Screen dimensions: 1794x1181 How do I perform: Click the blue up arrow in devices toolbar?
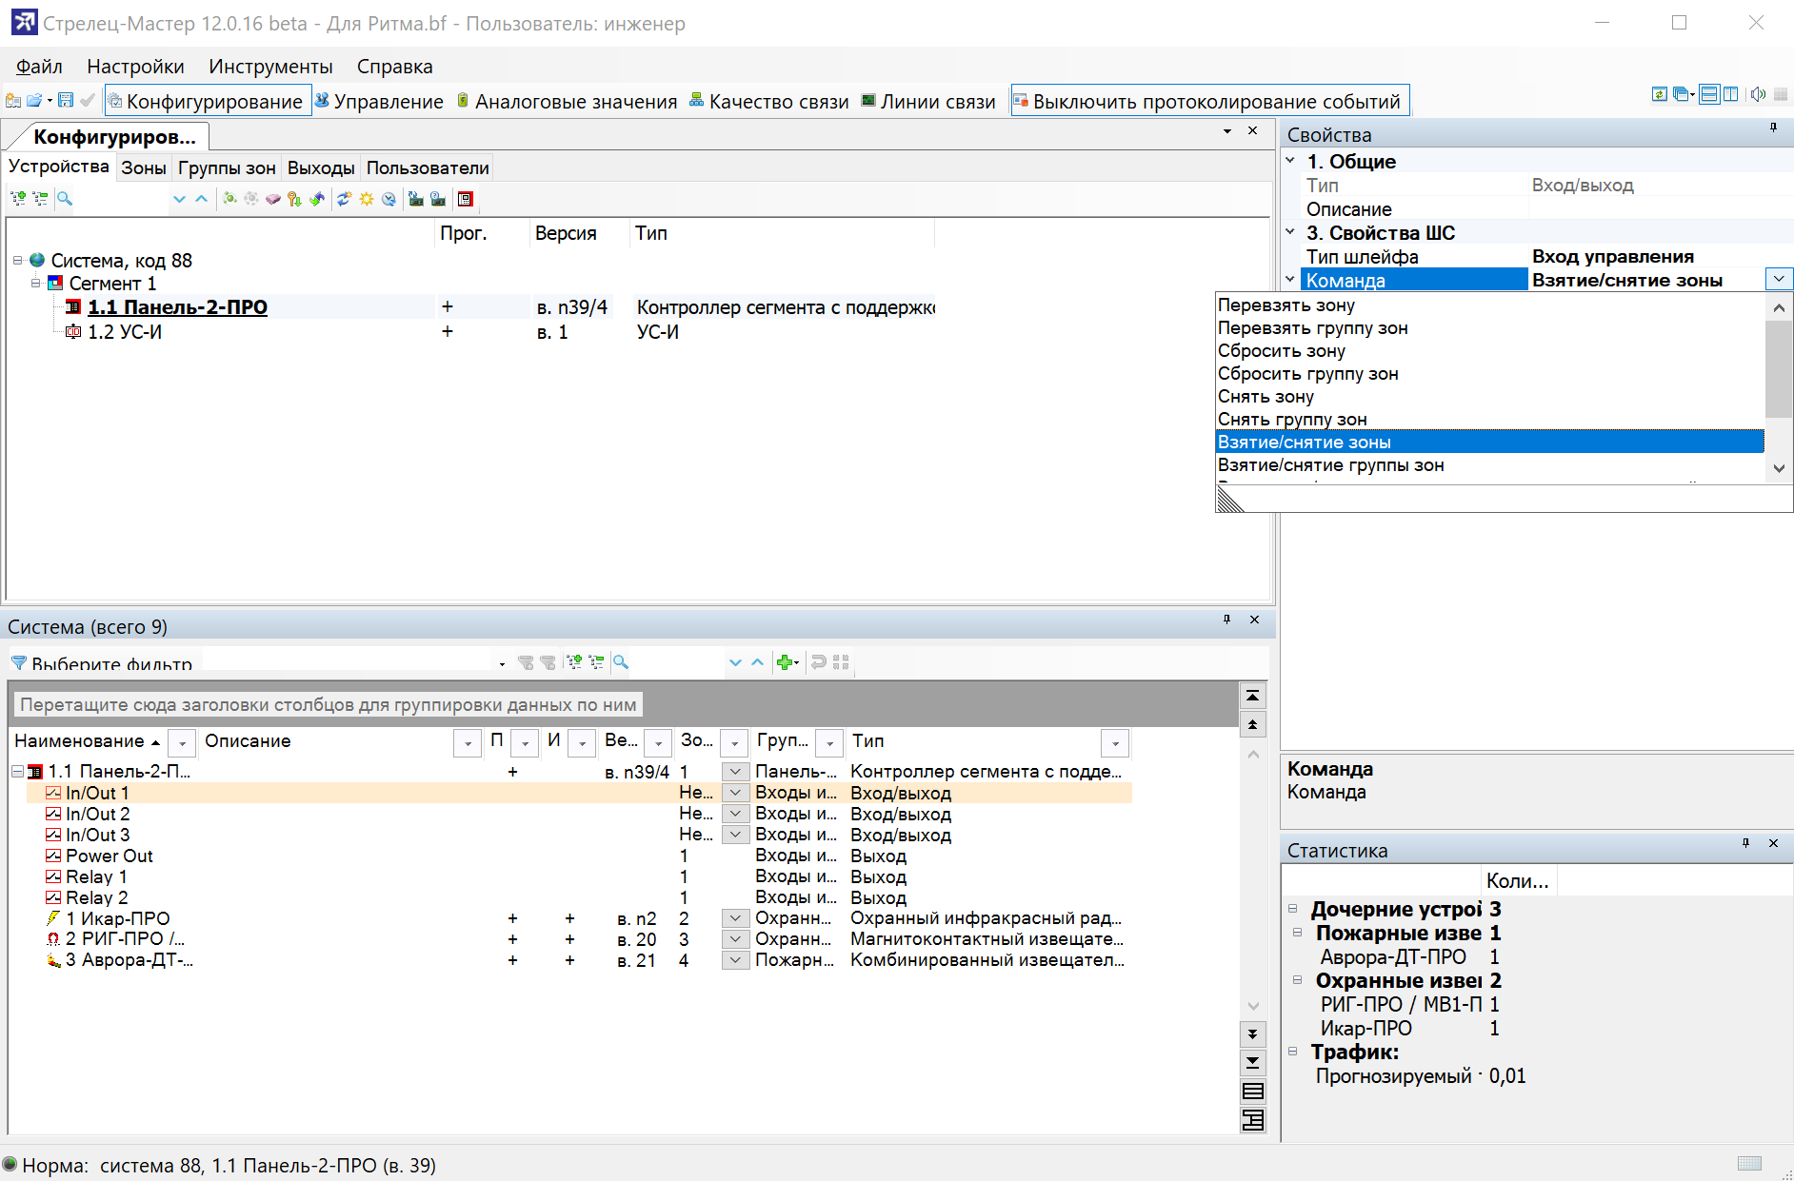(201, 199)
